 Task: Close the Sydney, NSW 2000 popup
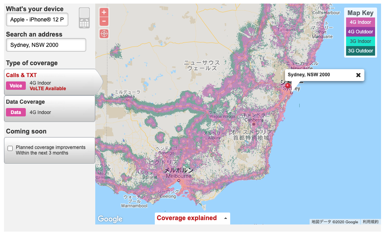point(358,75)
